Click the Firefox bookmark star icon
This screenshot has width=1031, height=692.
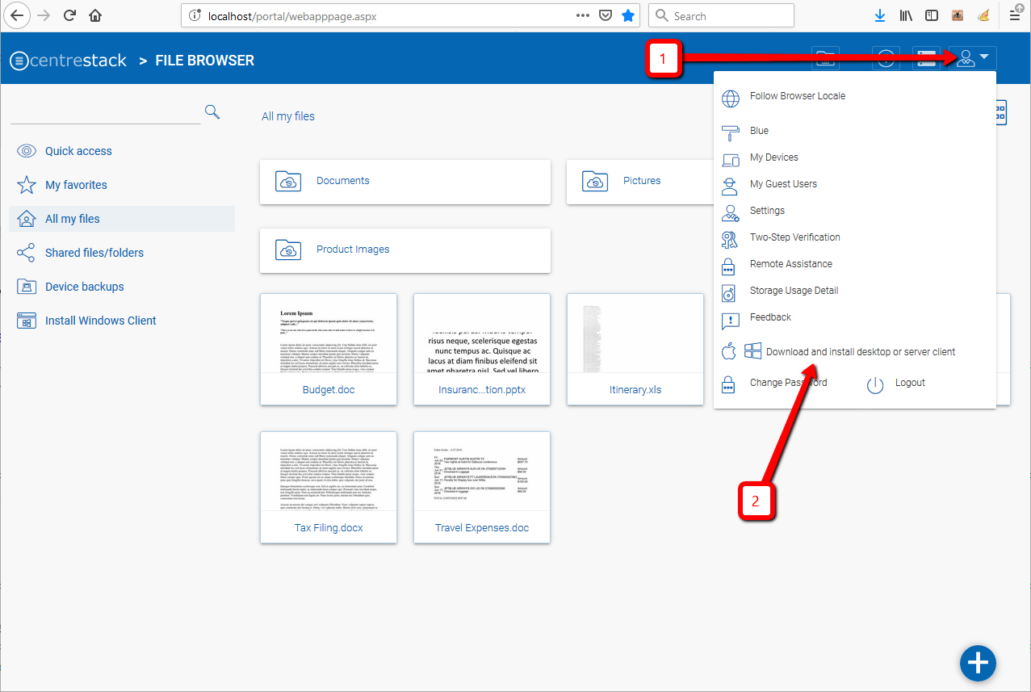[x=628, y=15]
